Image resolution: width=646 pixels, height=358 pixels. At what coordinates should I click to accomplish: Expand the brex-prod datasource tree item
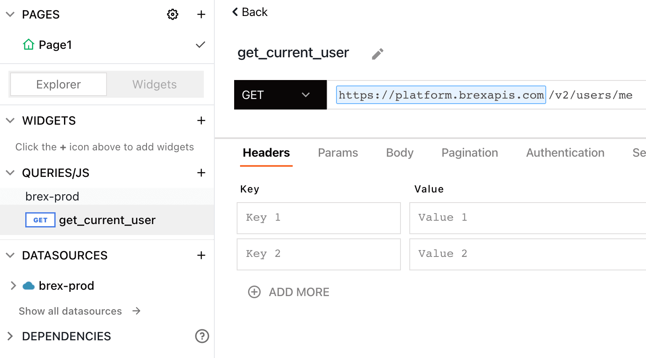tap(13, 286)
